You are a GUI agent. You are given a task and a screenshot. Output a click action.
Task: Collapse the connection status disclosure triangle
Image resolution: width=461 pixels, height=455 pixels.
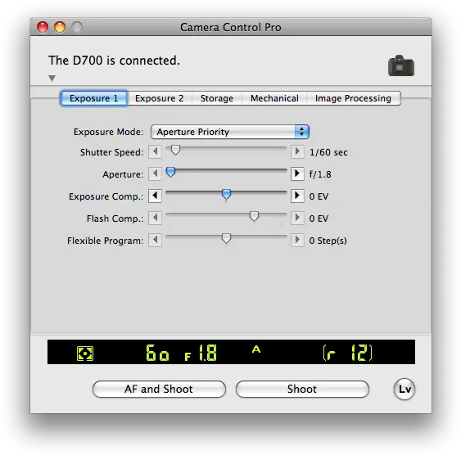(52, 78)
